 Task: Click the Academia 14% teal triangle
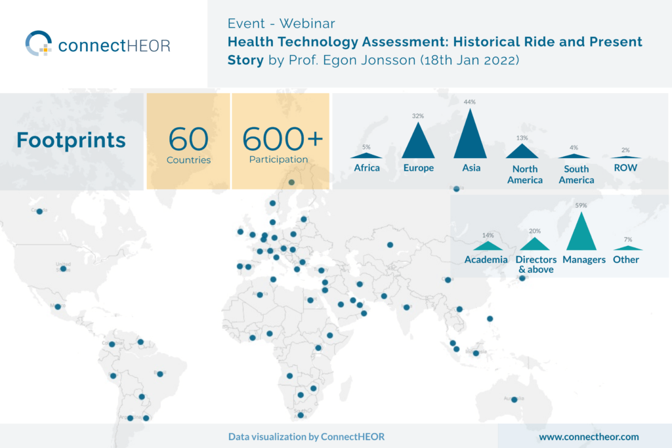pos(486,246)
